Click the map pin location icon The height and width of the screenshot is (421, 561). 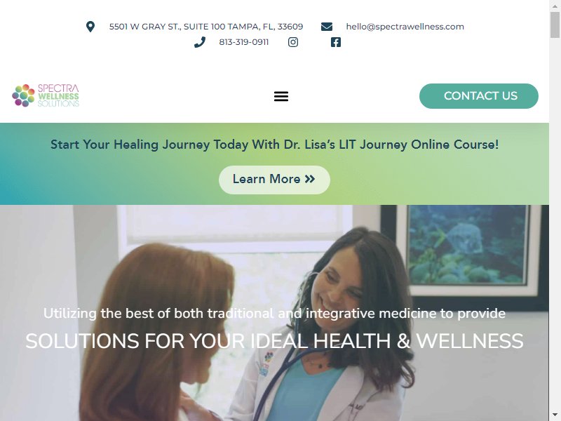pos(90,27)
